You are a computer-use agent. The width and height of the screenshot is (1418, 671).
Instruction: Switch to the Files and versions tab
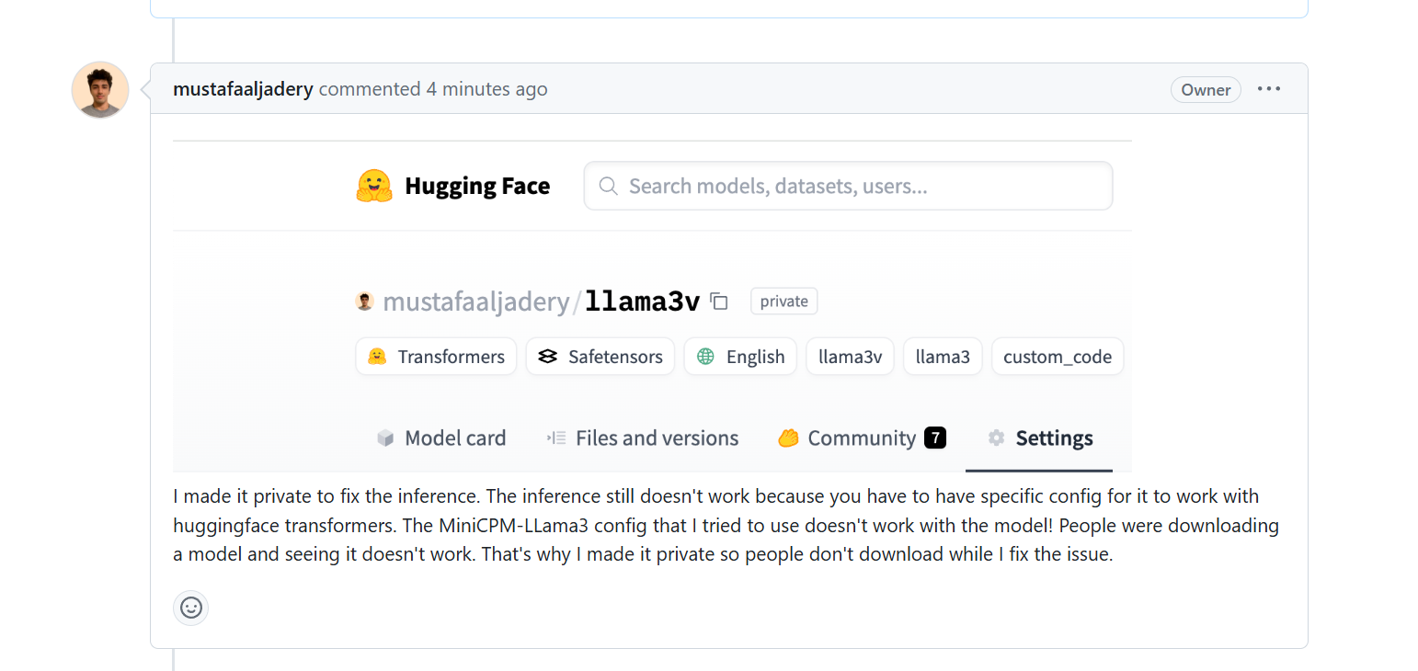pyautogui.click(x=642, y=438)
